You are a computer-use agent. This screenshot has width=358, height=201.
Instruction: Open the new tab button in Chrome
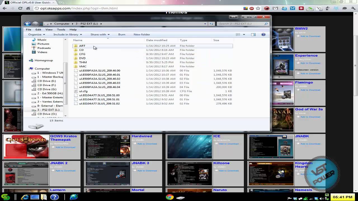61,3
